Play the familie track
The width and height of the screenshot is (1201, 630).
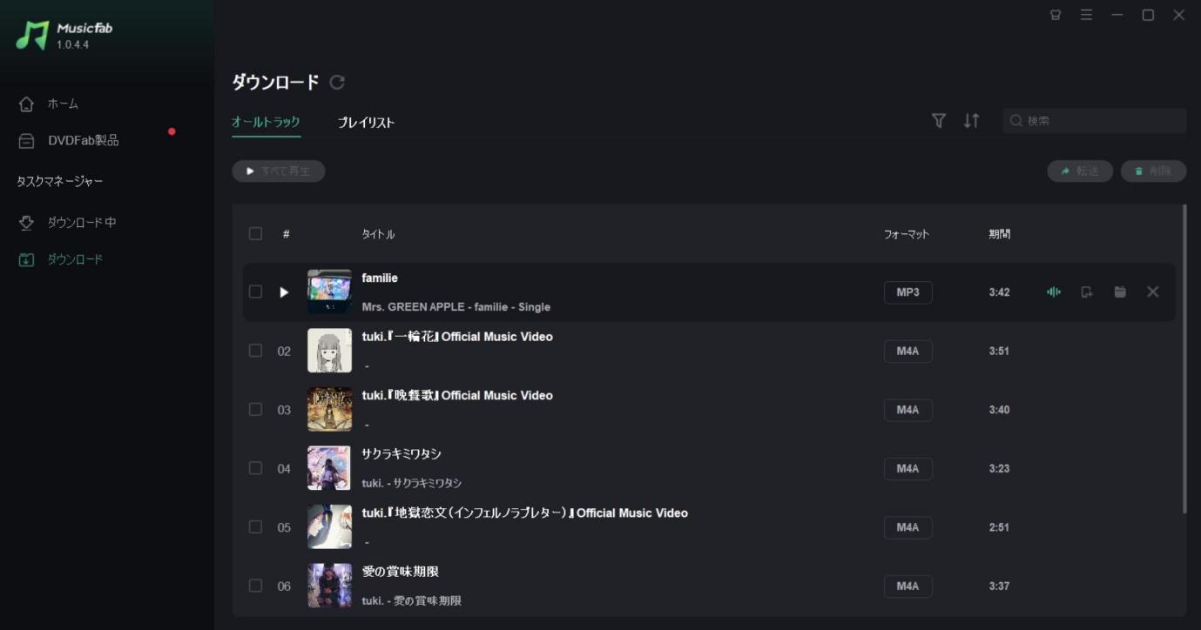click(284, 292)
